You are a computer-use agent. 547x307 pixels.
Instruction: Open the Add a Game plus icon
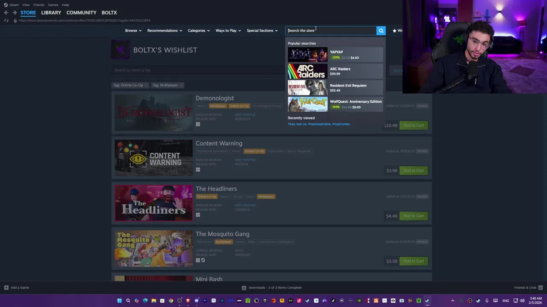[6, 287]
